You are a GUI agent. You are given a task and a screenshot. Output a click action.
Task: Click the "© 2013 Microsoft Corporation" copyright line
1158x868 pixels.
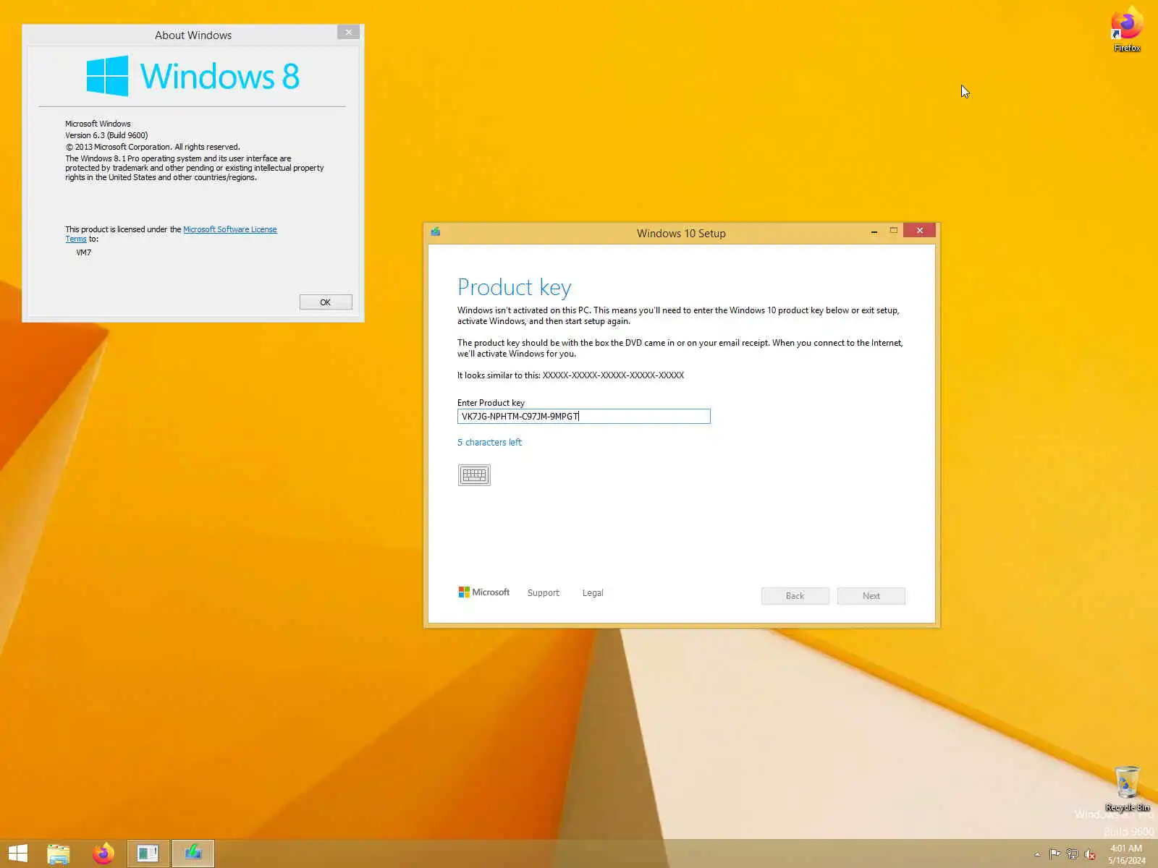[153, 147]
